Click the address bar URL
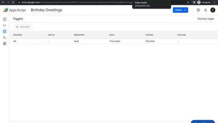The width and height of the screenshot is (218, 123). click(76, 2)
